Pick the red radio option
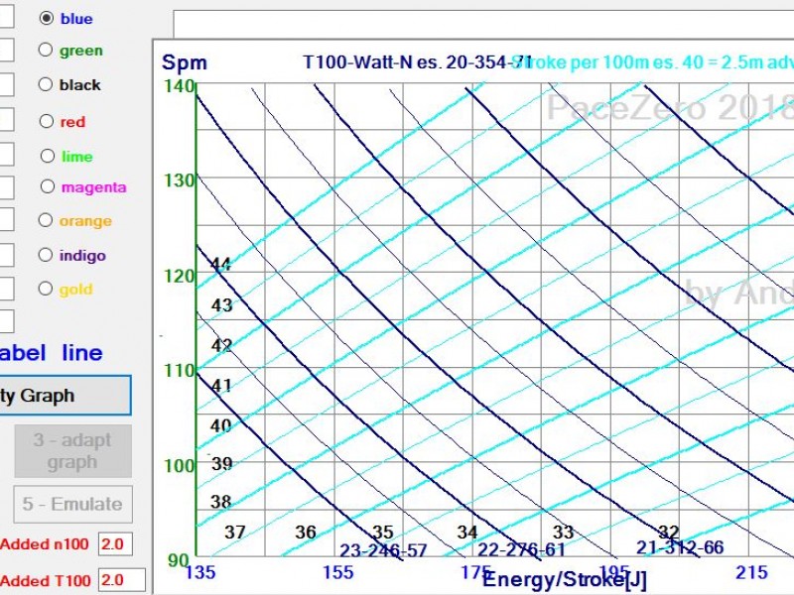 tap(47, 122)
